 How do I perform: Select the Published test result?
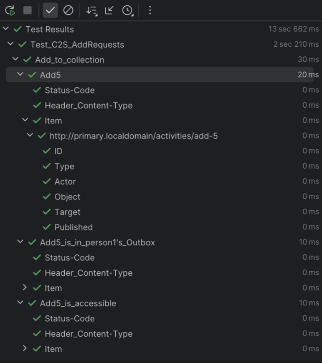pyautogui.click(x=74, y=227)
